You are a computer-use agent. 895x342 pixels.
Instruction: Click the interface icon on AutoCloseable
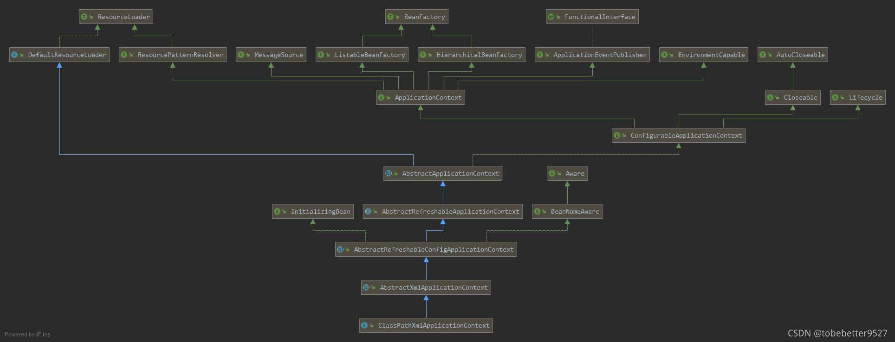click(763, 55)
